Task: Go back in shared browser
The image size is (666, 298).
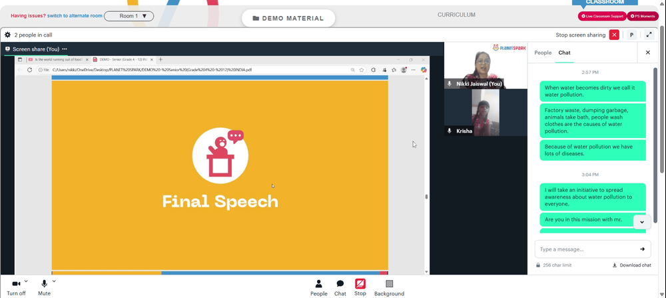Action: tap(20, 70)
